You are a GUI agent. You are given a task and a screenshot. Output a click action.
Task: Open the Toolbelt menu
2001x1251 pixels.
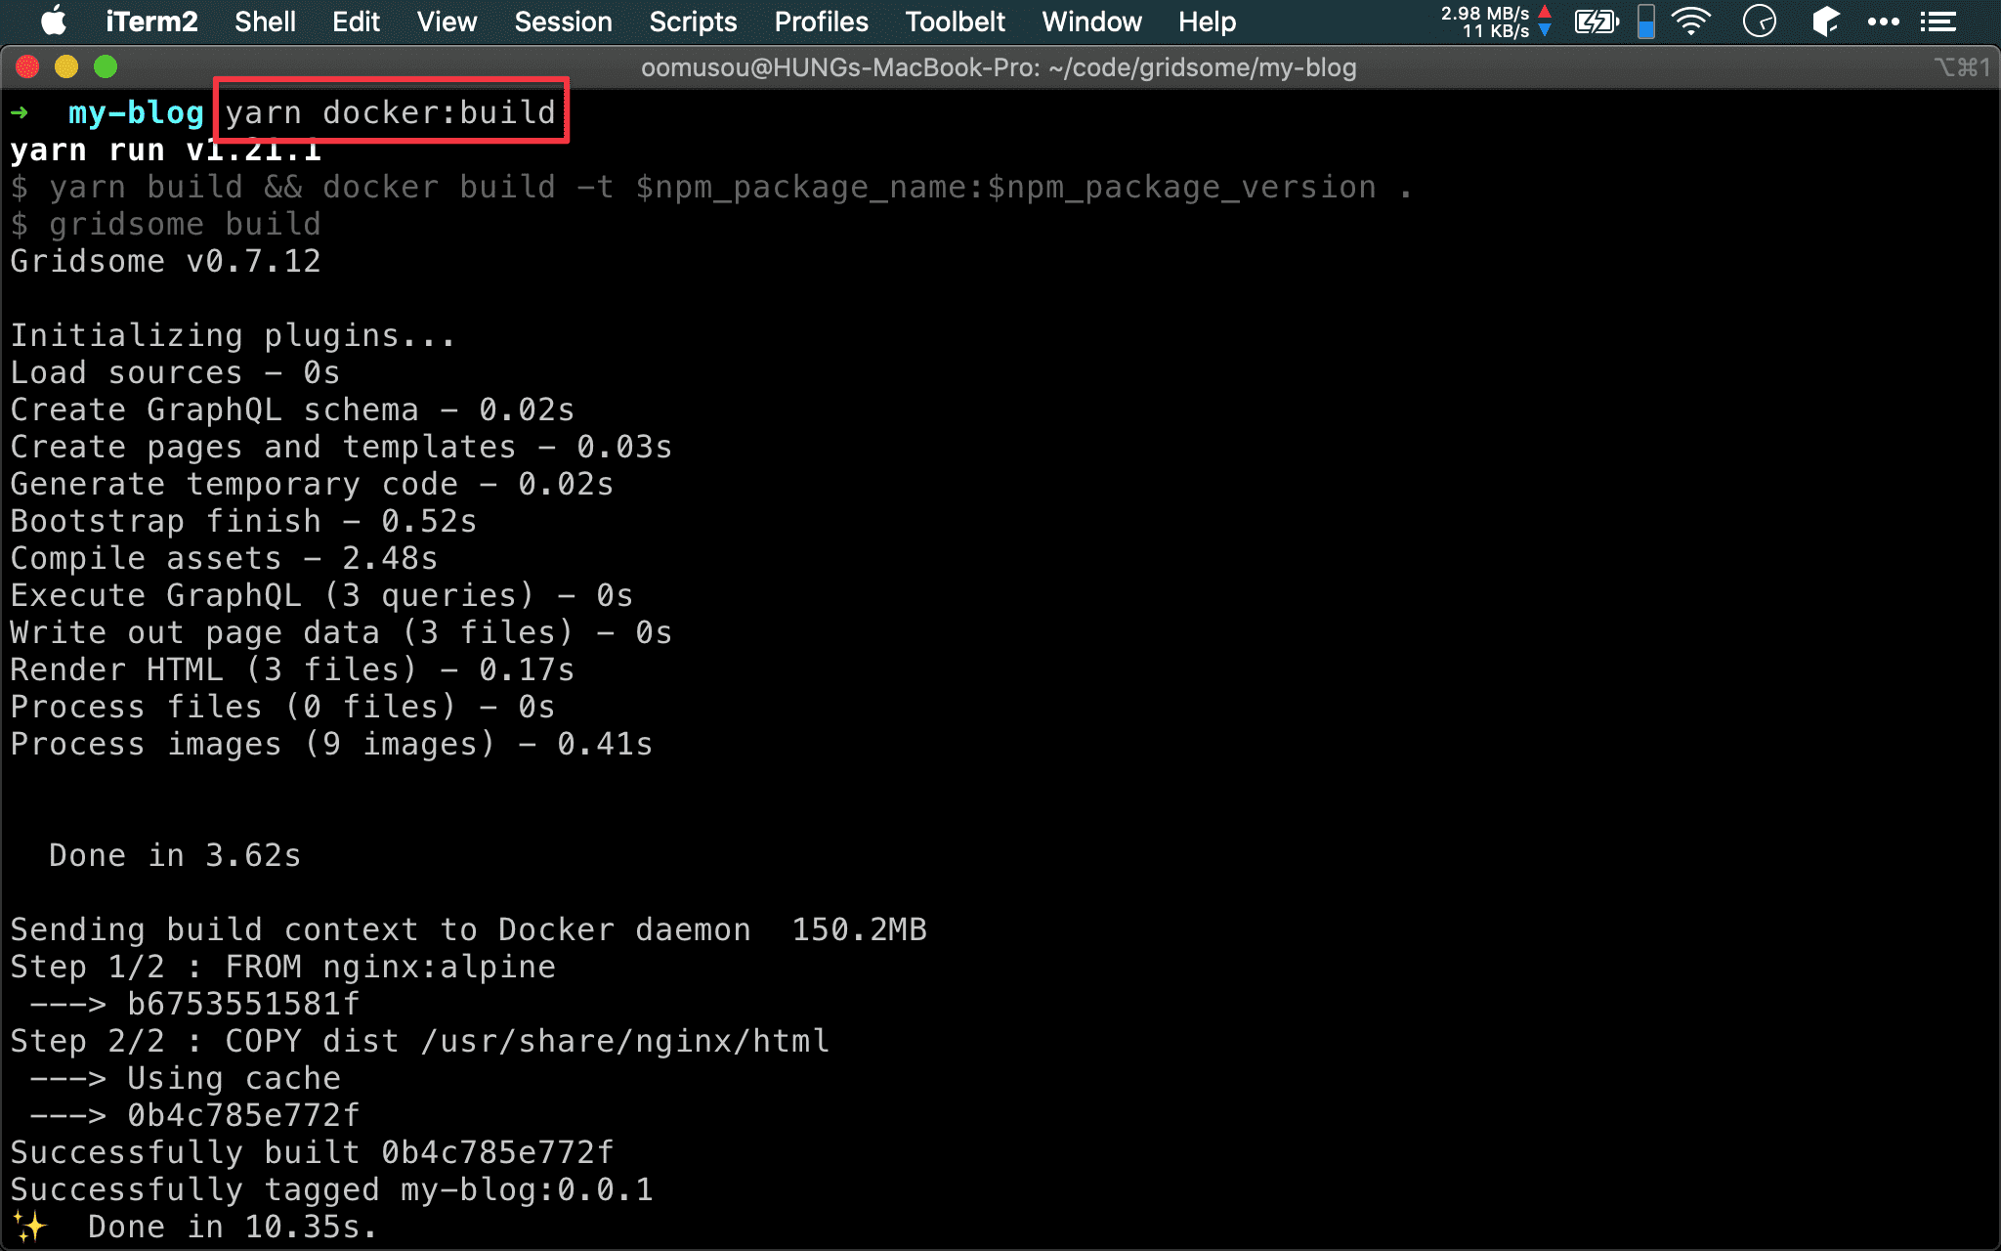955,22
